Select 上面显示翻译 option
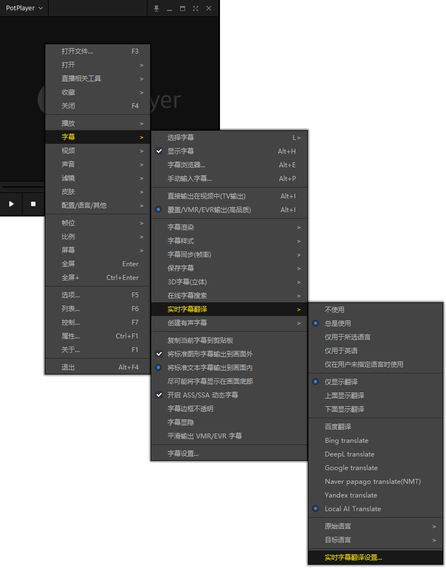 376,396
